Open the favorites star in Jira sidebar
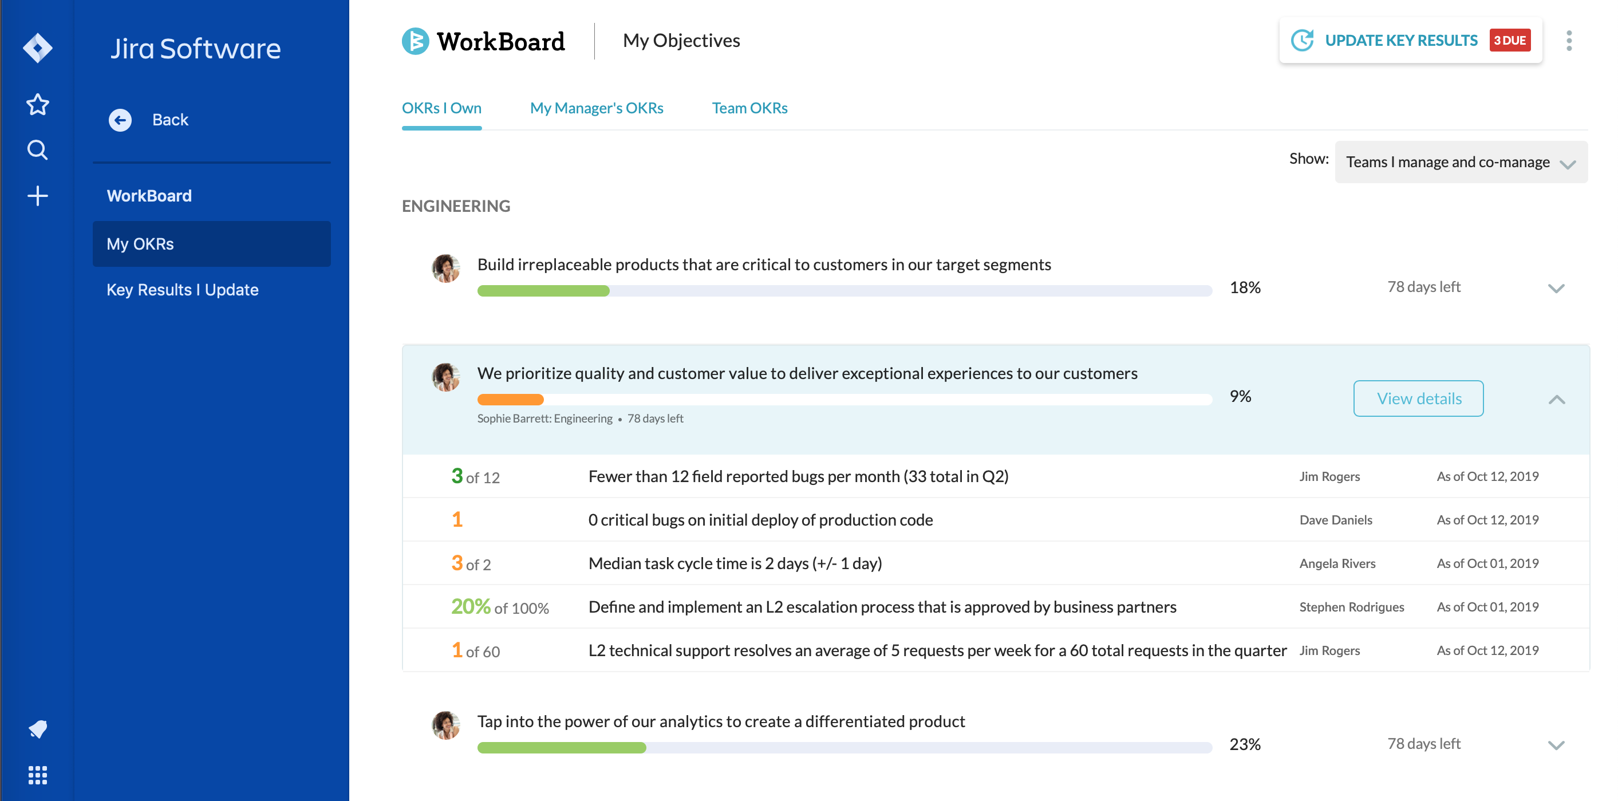The width and height of the screenshot is (1618, 801). tap(37, 104)
